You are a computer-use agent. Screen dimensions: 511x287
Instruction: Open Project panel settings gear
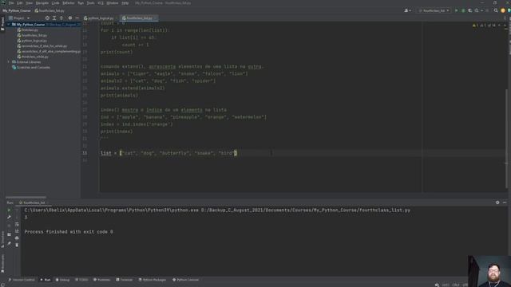tap(70, 18)
